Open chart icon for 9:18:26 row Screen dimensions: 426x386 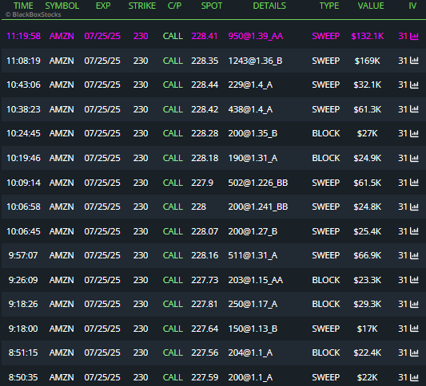click(414, 304)
